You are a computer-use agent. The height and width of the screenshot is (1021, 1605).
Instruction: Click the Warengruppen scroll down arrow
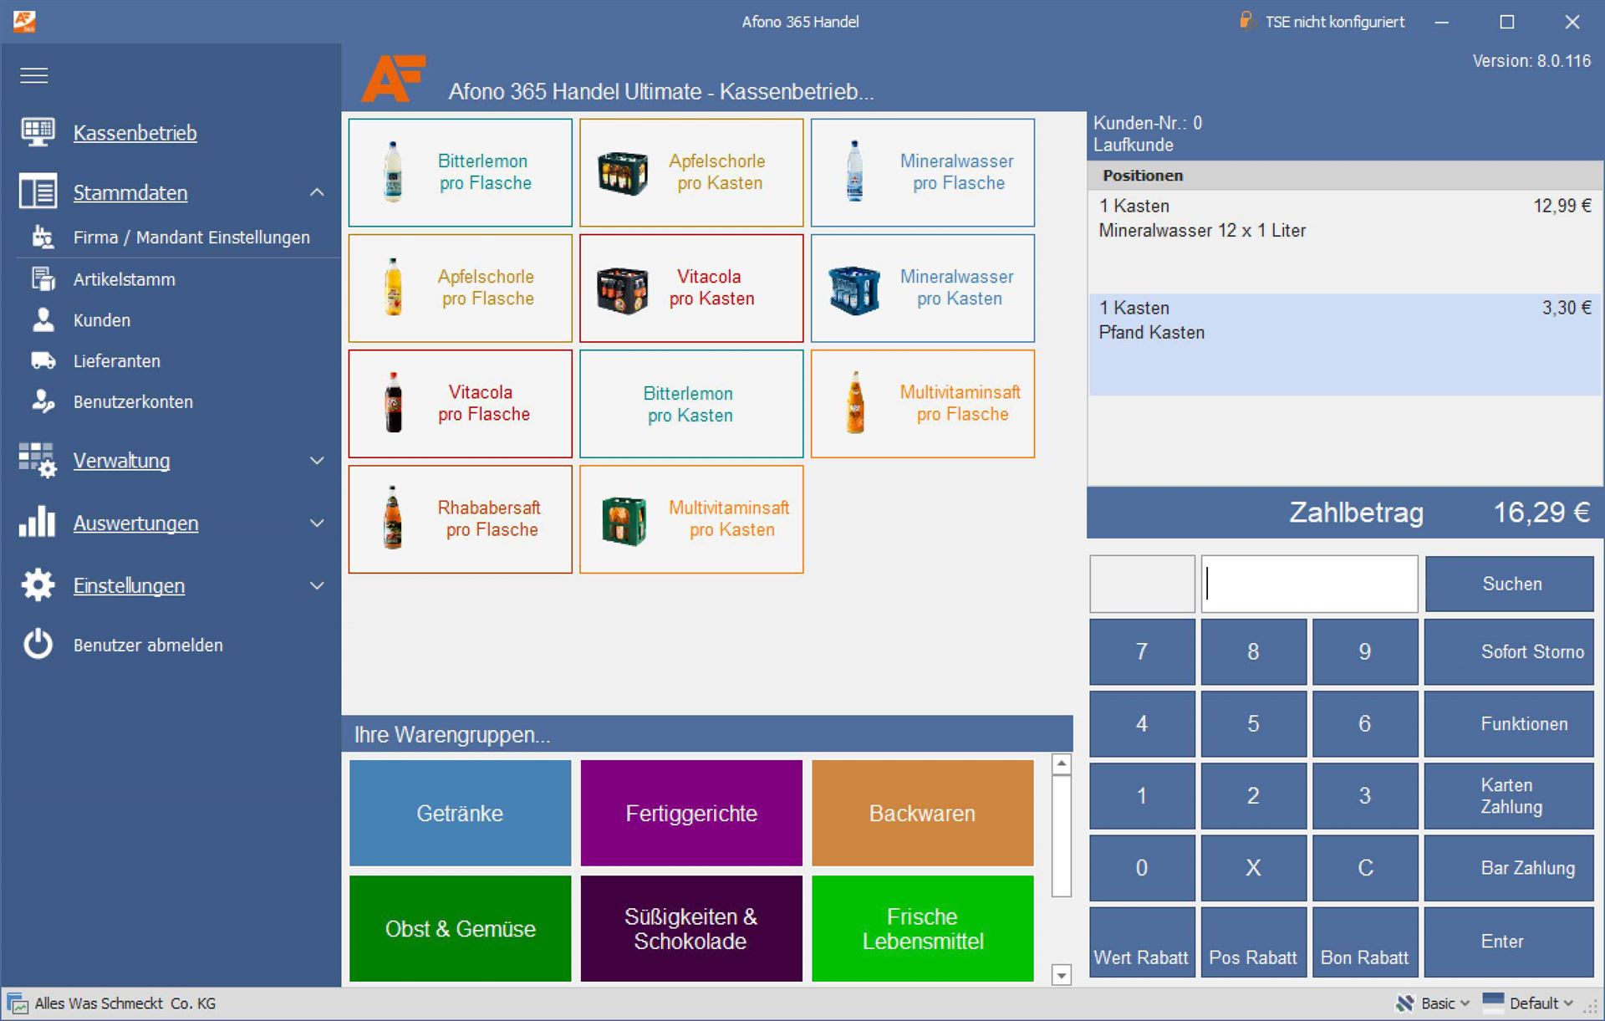(1061, 975)
